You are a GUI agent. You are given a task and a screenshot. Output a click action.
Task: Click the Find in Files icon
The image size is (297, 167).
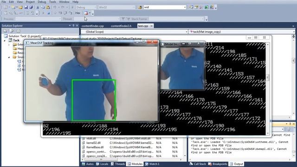coord(140,7)
